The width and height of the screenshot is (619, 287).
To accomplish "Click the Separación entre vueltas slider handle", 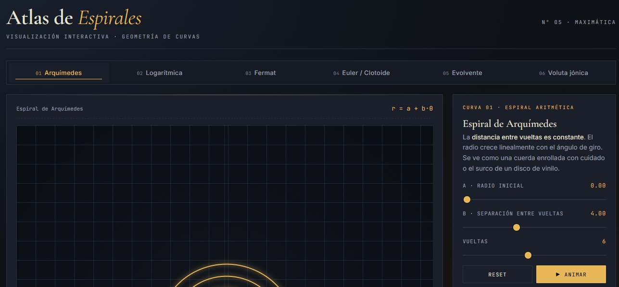I will [x=517, y=227].
